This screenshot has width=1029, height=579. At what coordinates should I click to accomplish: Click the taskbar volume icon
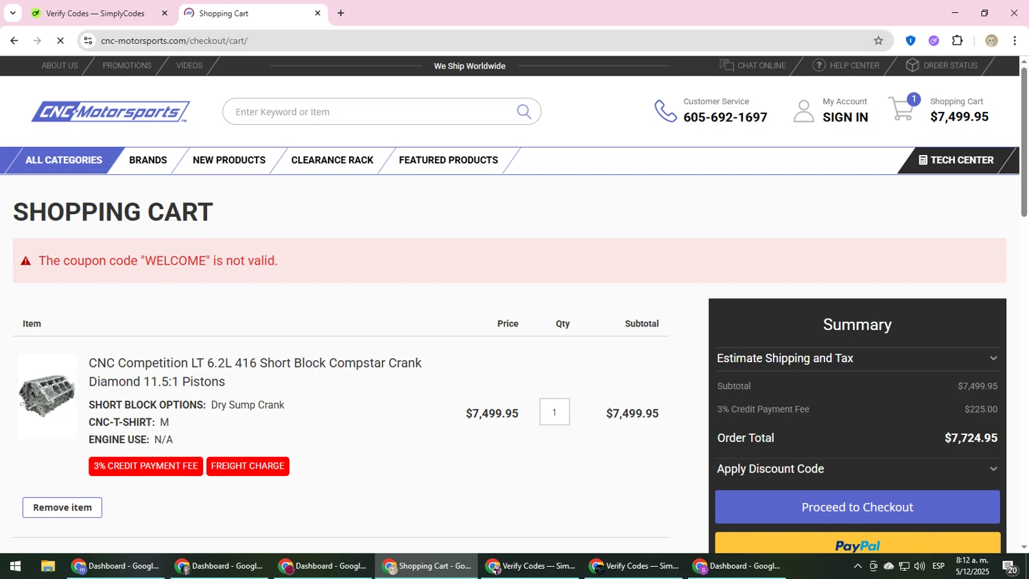(919, 566)
